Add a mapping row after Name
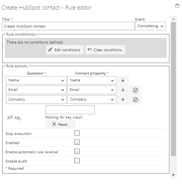This screenshot has height=185, width=182. click(123, 80)
